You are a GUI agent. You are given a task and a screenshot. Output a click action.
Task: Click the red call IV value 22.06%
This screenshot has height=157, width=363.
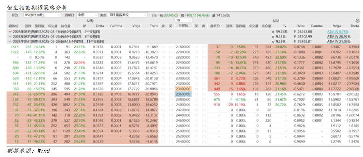tap(80, 62)
